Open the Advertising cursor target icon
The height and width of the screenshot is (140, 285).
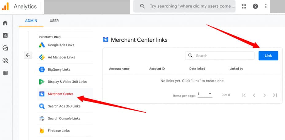click(x=5, y=60)
